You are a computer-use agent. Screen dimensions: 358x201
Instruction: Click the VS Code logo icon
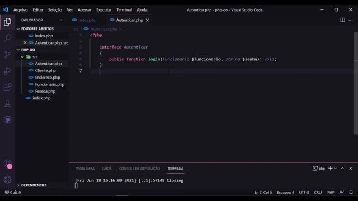pos(6,10)
